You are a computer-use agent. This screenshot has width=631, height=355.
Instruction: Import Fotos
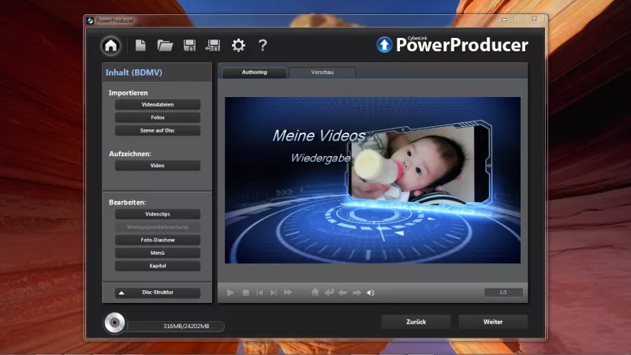(x=157, y=118)
